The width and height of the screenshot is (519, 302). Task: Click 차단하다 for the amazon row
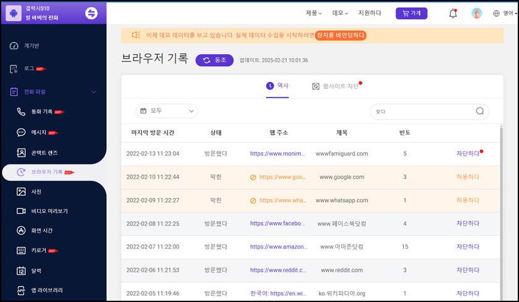click(468, 247)
